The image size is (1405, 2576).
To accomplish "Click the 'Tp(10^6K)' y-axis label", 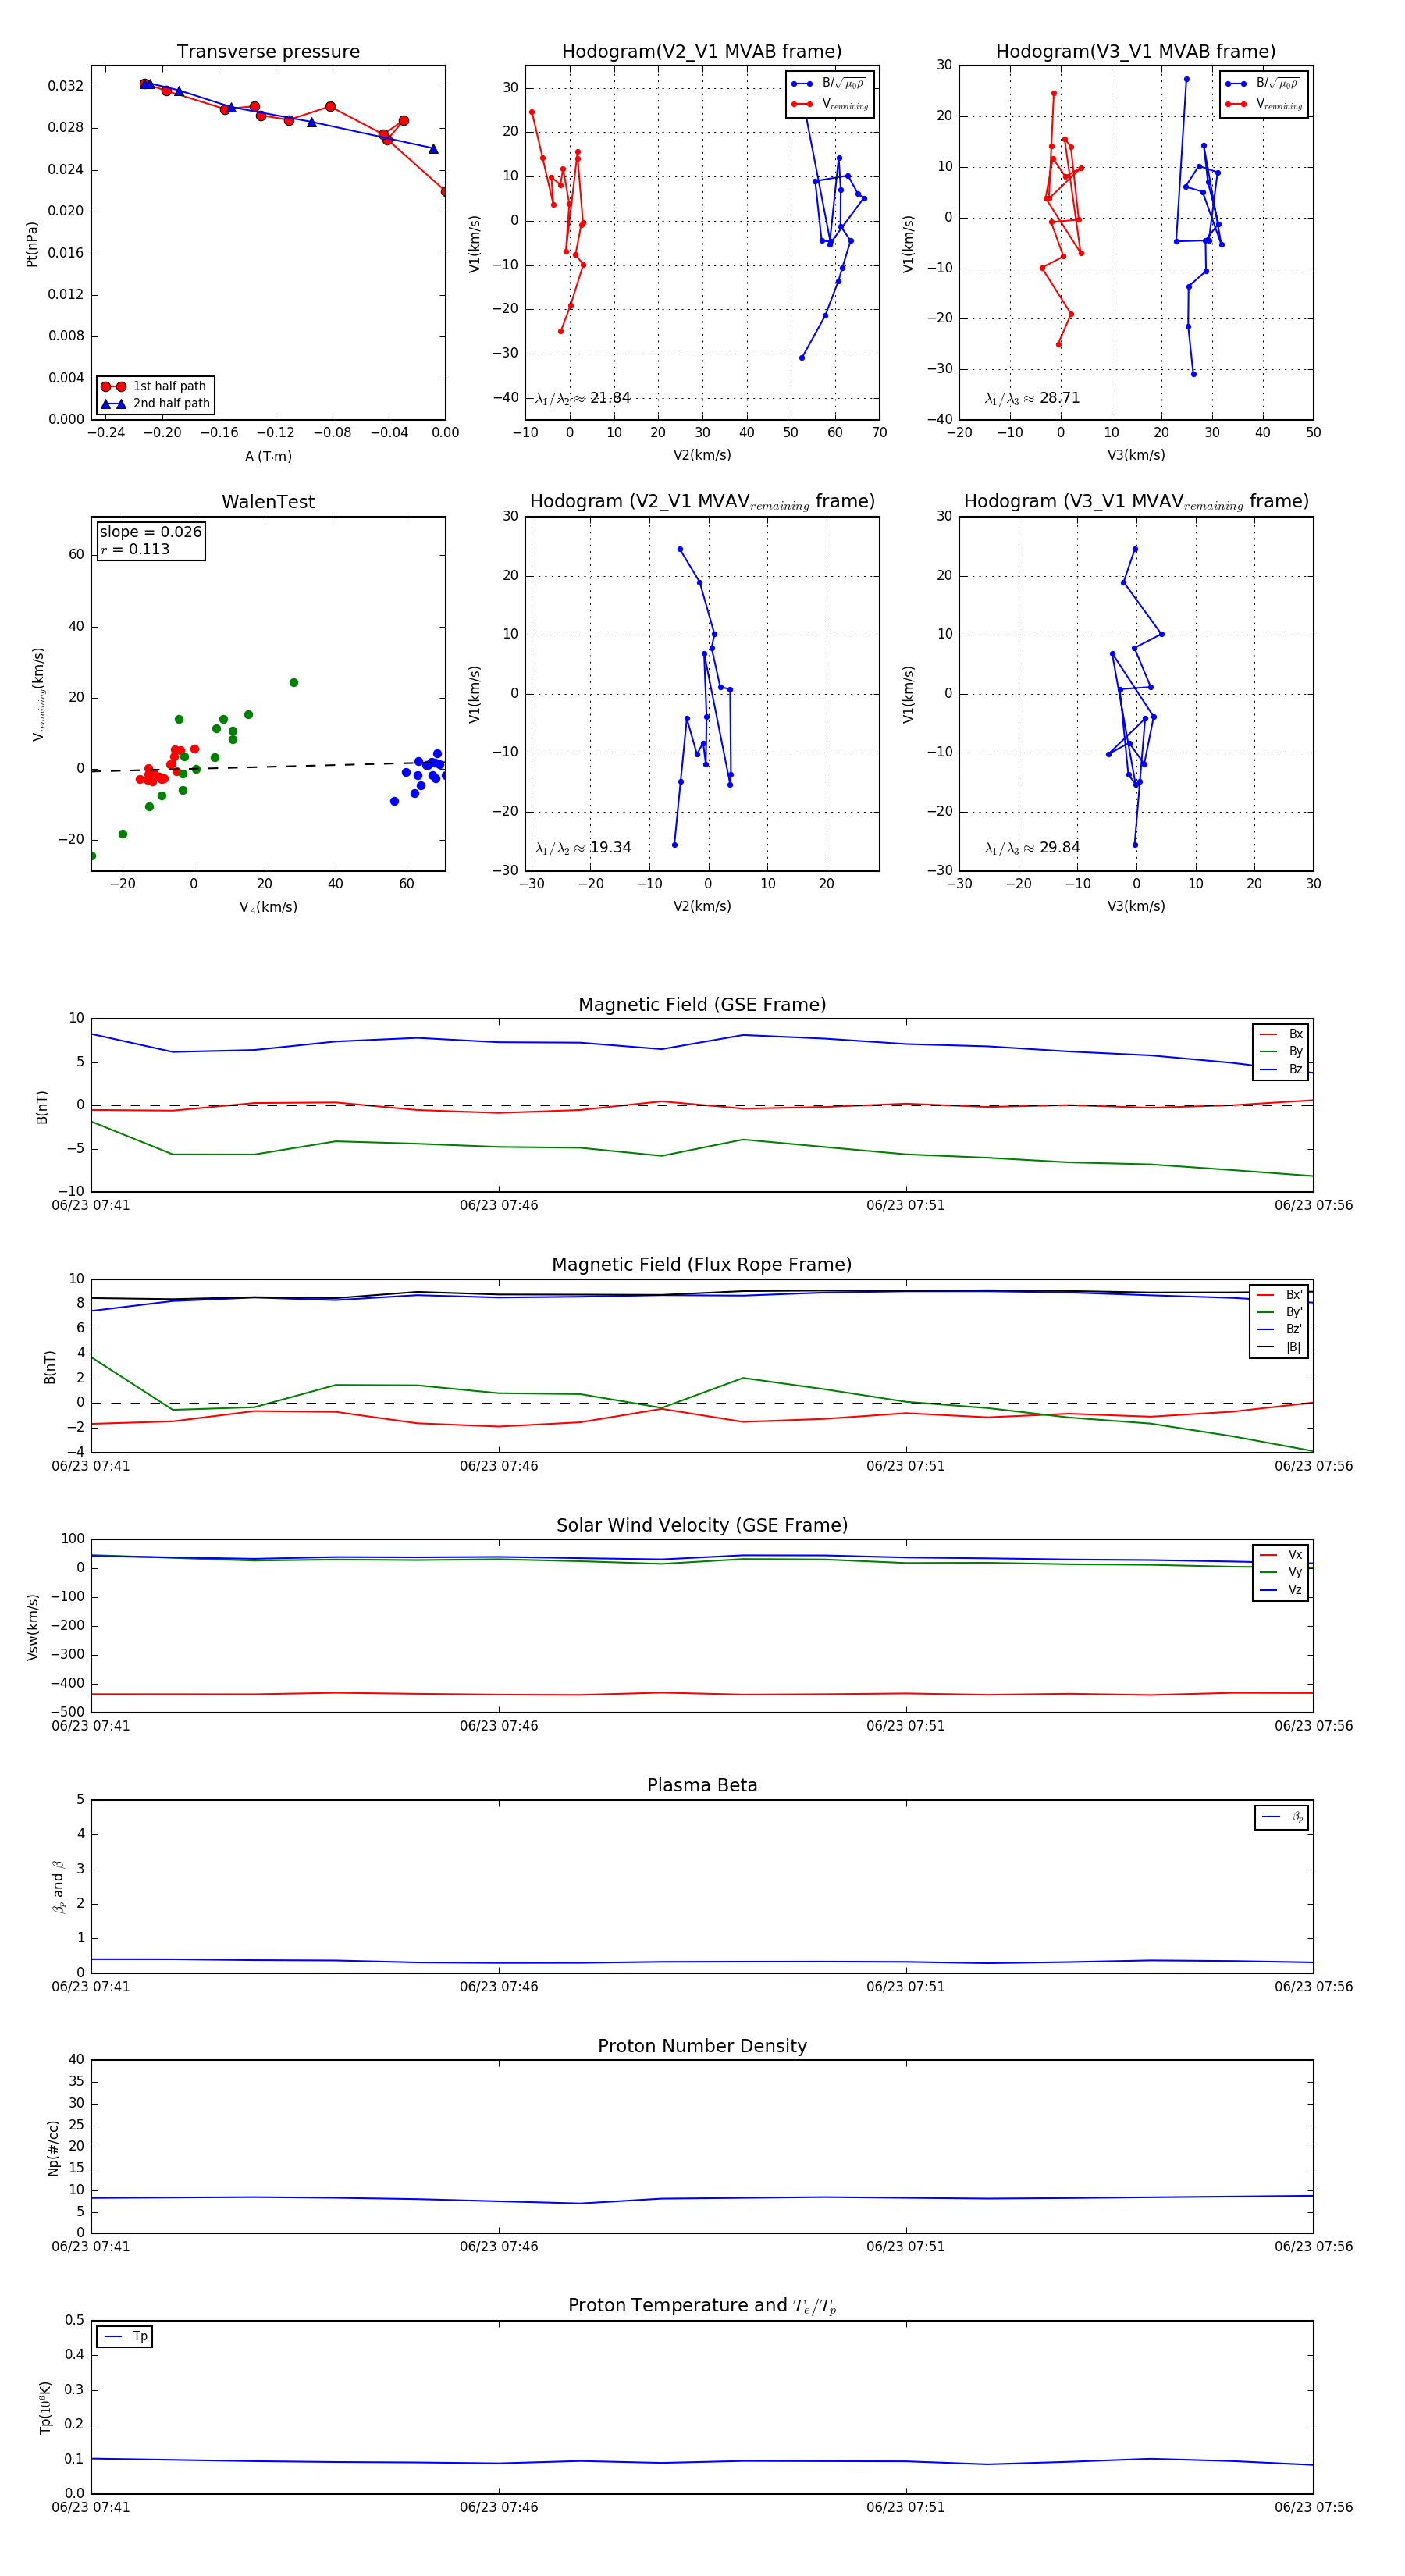I will (x=45, y=2407).
